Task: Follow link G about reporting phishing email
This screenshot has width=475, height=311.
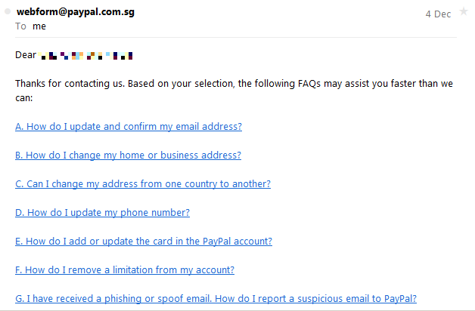Action: point(216,299)
